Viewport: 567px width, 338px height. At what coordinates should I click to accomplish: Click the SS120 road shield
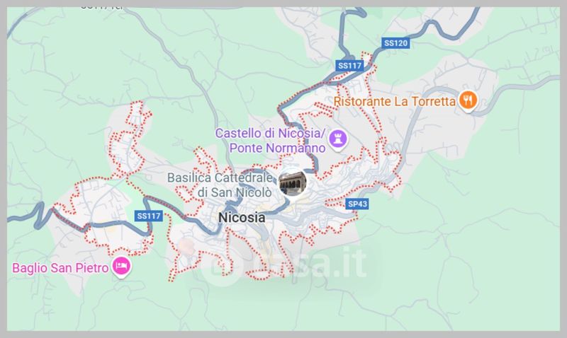[395, 43]
